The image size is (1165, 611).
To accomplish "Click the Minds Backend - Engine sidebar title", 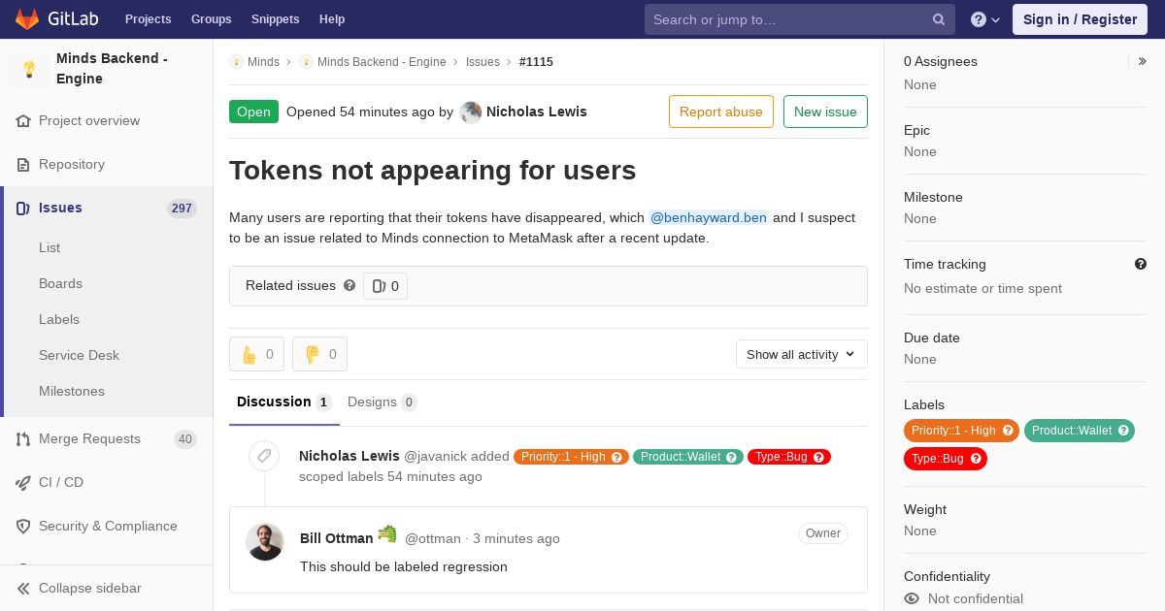I will [x=112, y=69].
